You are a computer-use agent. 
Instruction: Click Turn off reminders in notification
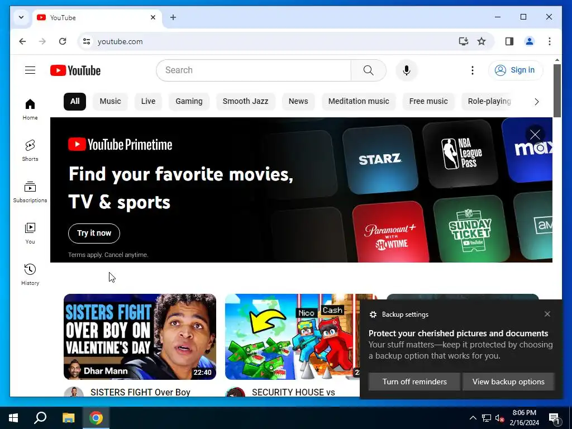(414, 382)
